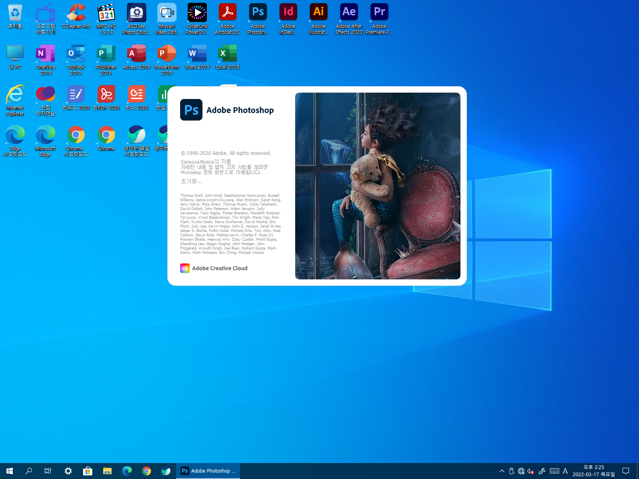Open Microsoft Store from taskbar
The width and height of the screenshot is (639, 479).
tap(88, 471)
